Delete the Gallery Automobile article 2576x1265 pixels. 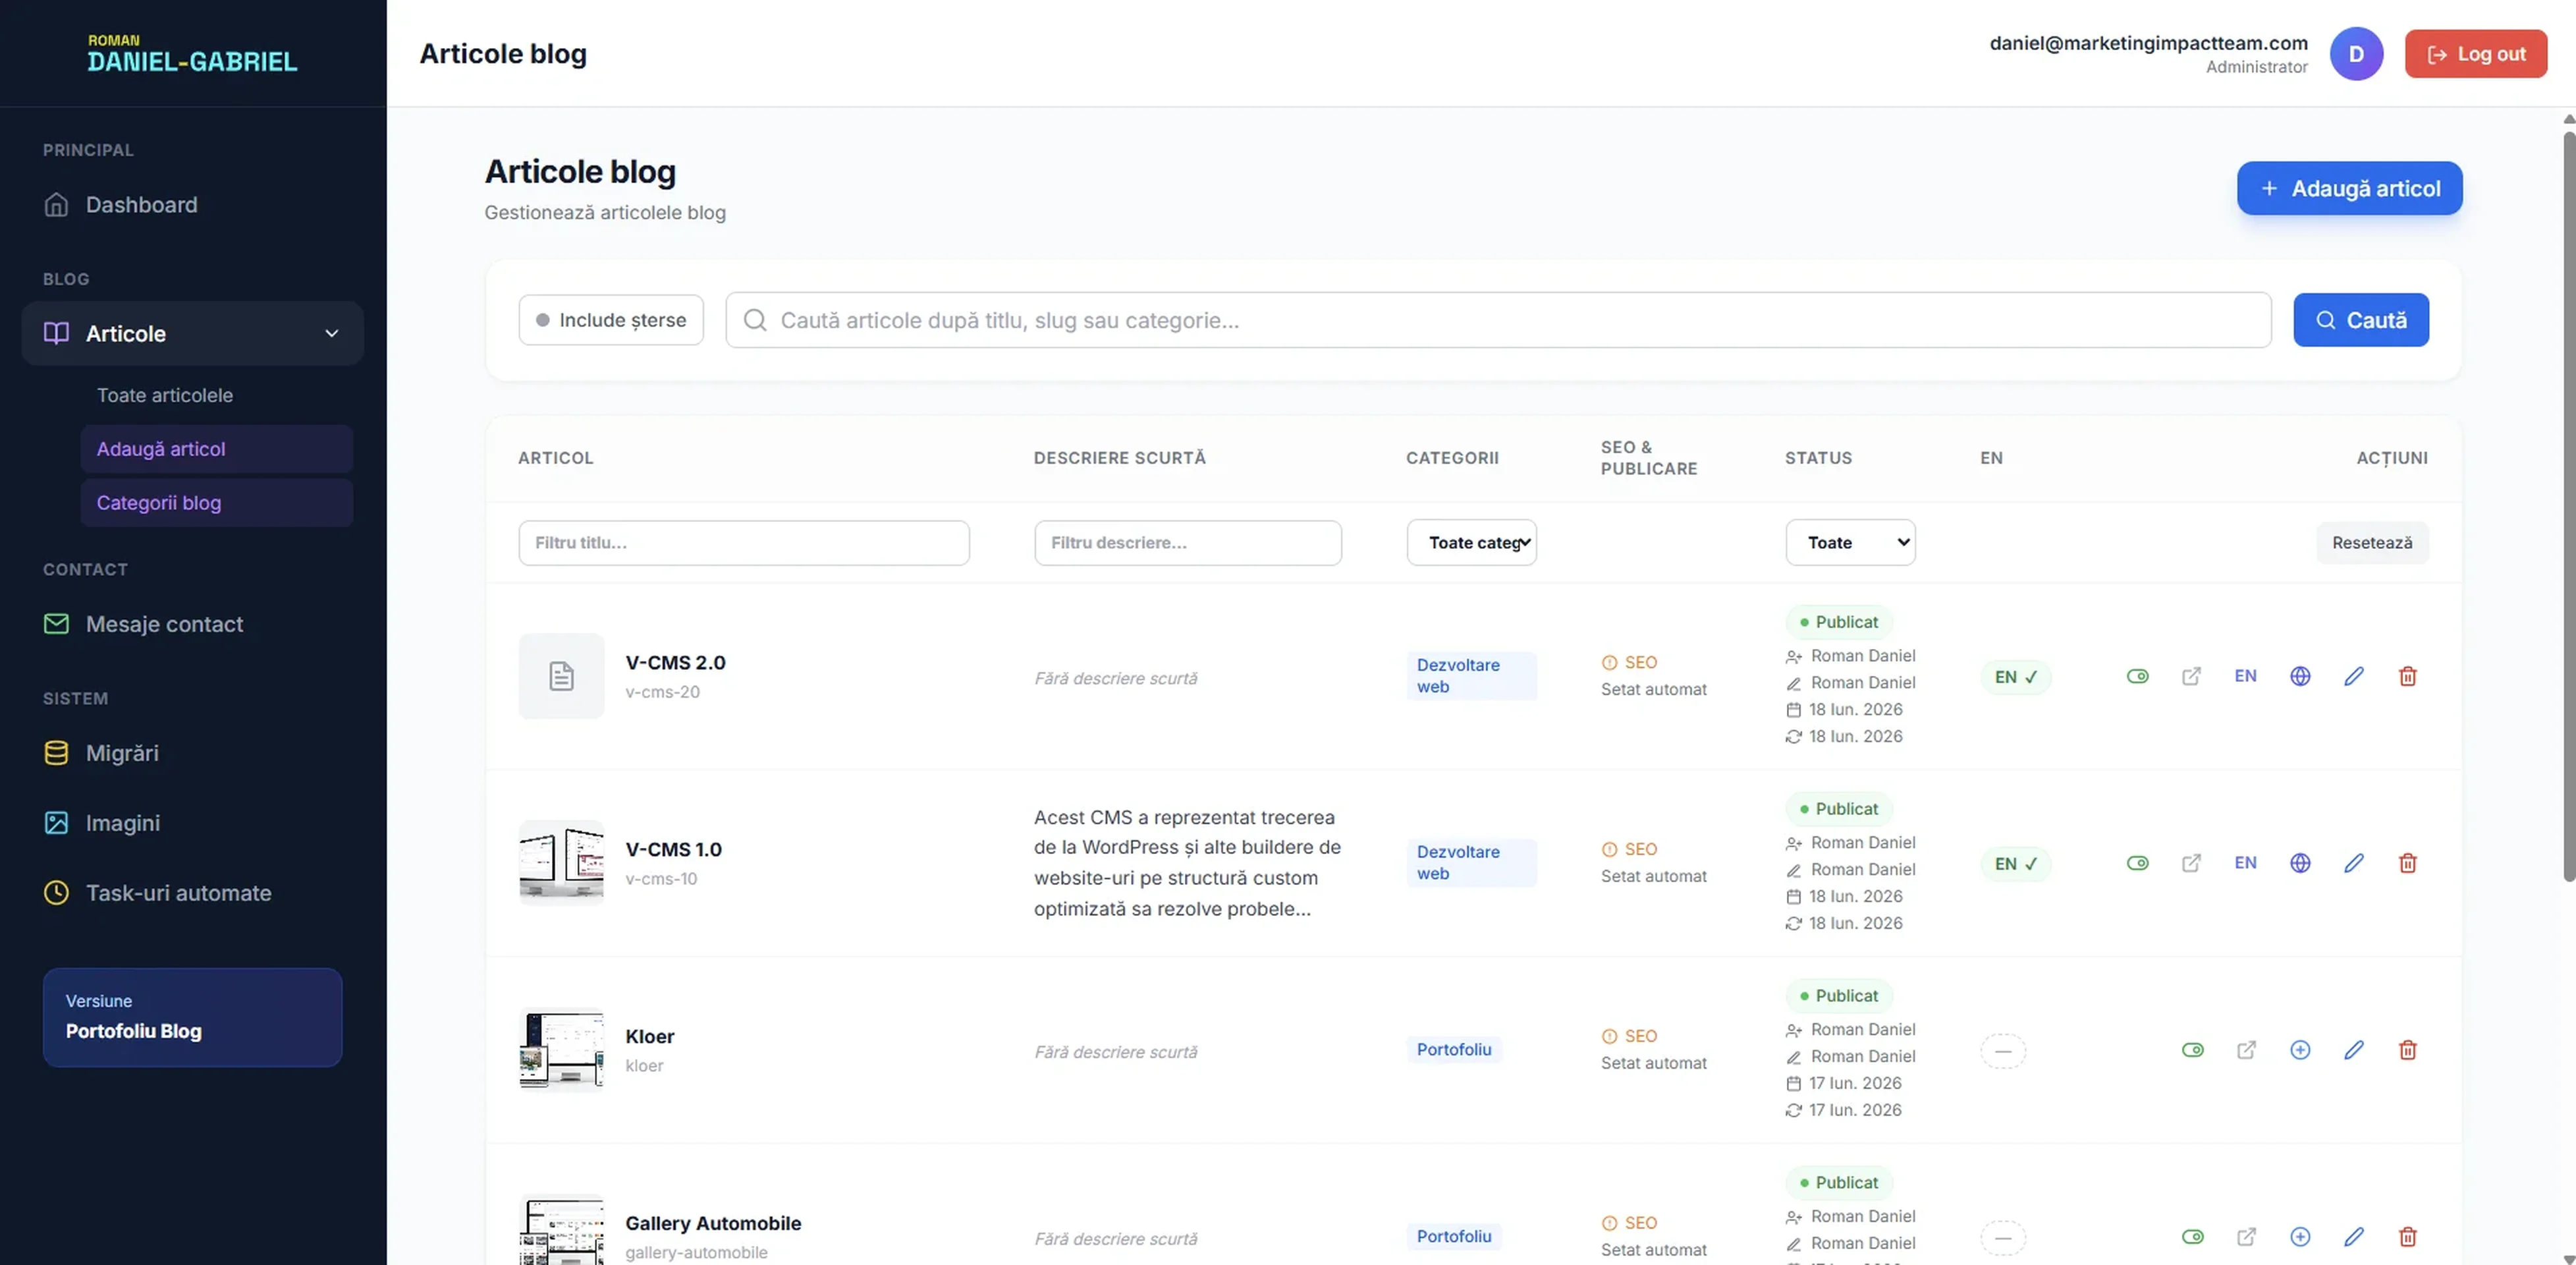tap(2408, 1237)
